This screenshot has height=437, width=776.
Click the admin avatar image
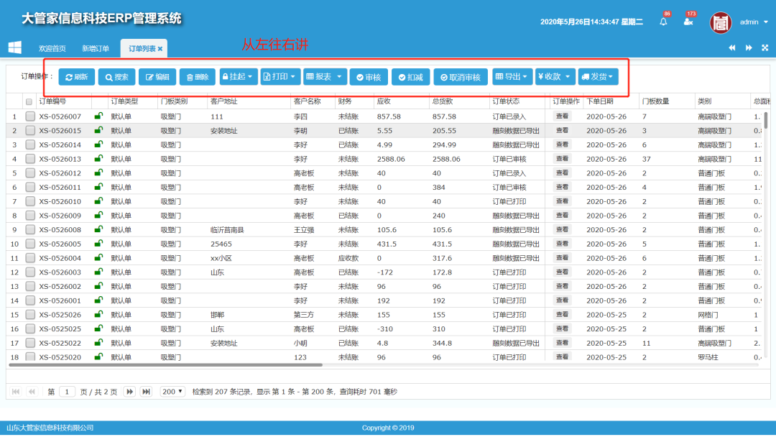tap(721, 22)
